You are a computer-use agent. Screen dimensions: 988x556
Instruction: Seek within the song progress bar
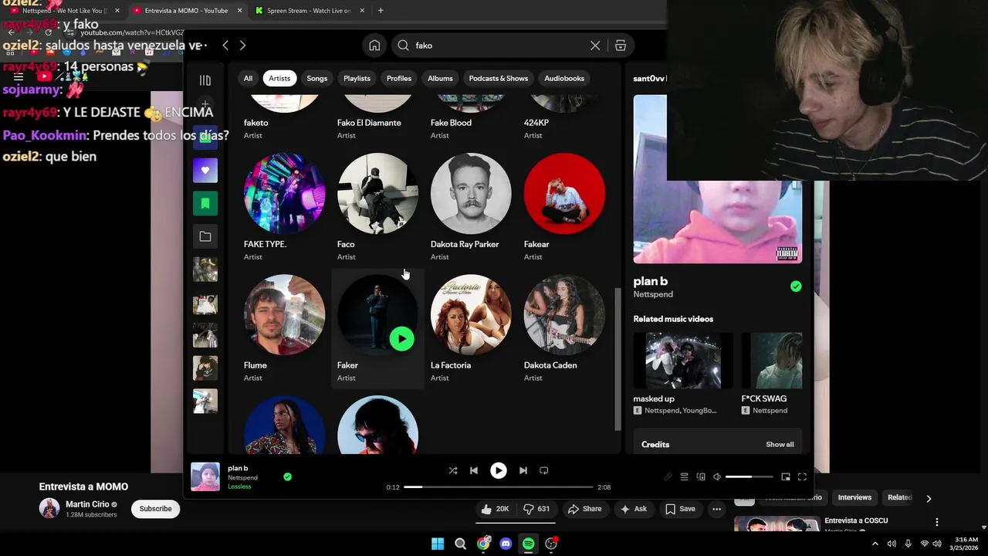pos(499,487)
